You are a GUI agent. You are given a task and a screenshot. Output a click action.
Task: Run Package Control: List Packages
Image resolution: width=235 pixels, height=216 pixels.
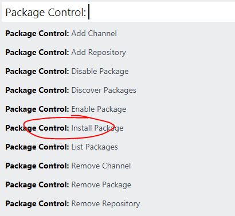(119, 147)
